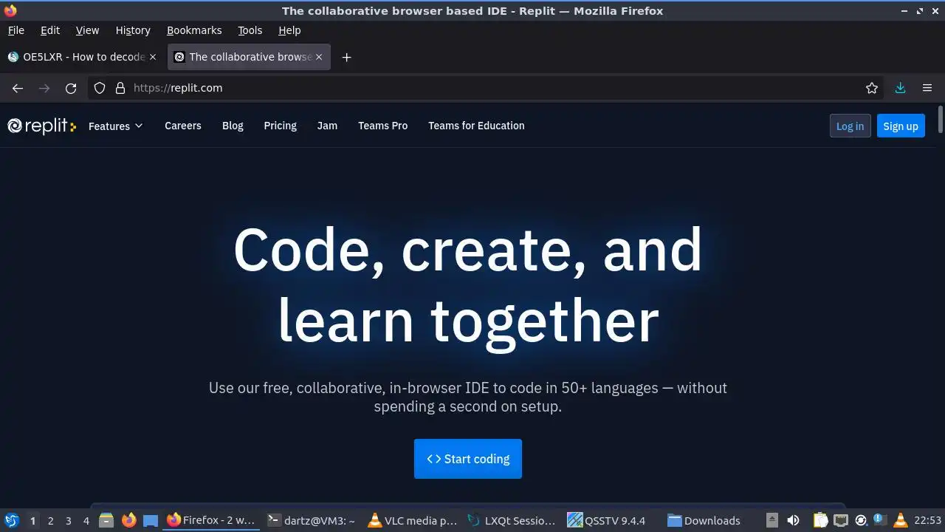The height and width of the screenshot is (532, 945).
Task: Click the Replit logo in the navbar
Action: [x=41, y=126]
